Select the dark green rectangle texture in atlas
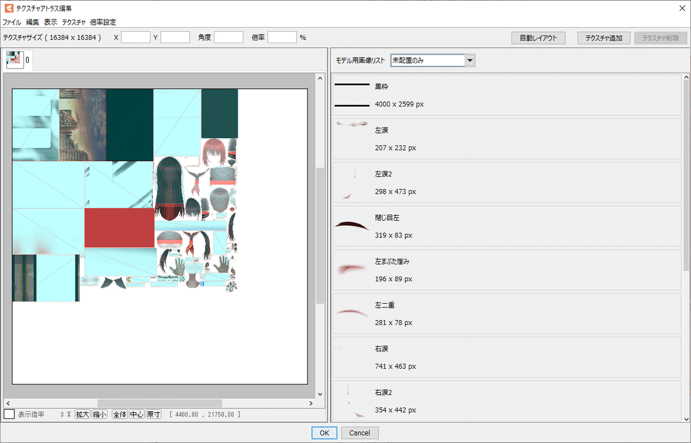 (130, 124)
